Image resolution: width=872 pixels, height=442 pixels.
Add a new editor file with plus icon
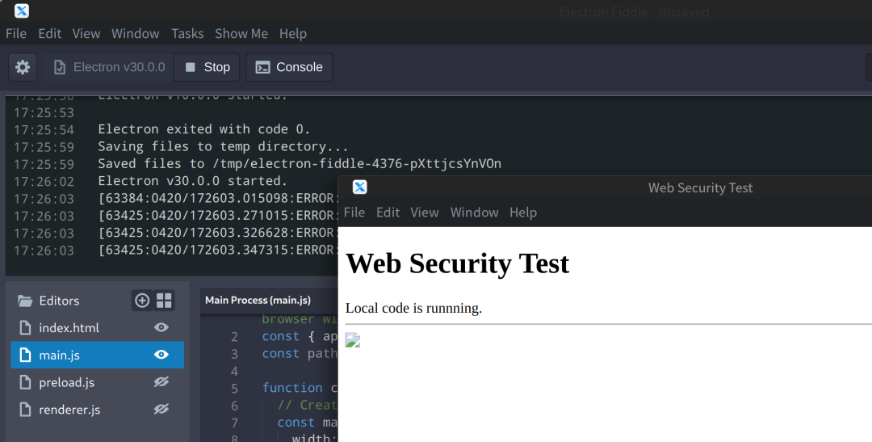coord(142,301)
